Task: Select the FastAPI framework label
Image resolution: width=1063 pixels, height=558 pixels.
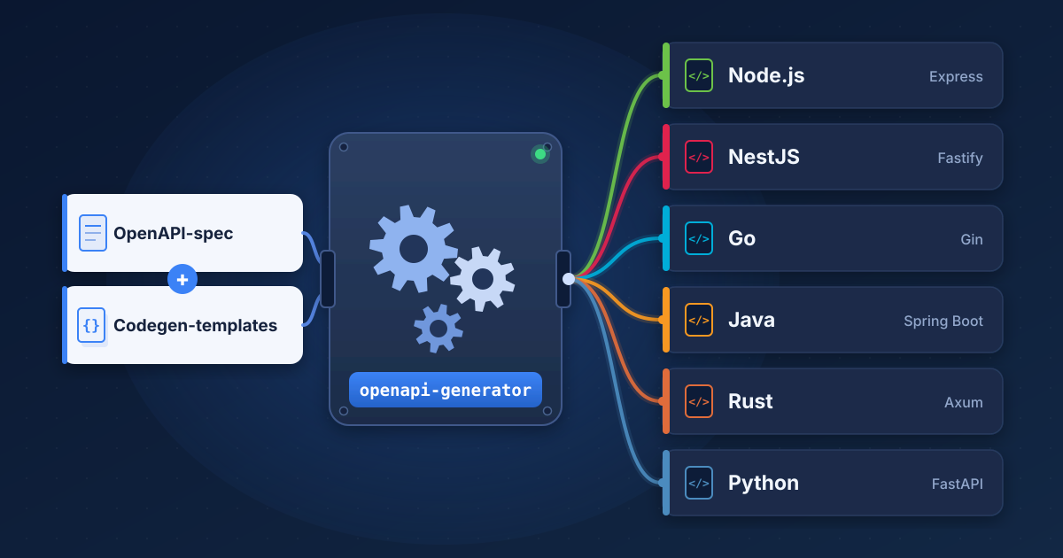Action: click(958, 484)
